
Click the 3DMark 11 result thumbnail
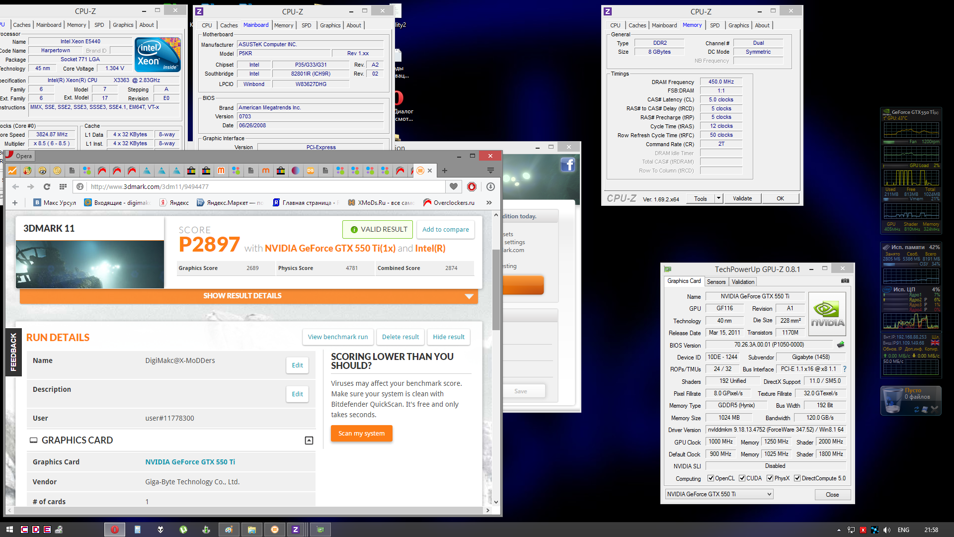[90, 264]
